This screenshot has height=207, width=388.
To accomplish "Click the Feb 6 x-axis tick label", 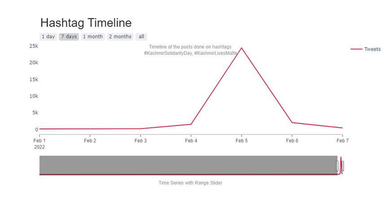I will (292, 141).
